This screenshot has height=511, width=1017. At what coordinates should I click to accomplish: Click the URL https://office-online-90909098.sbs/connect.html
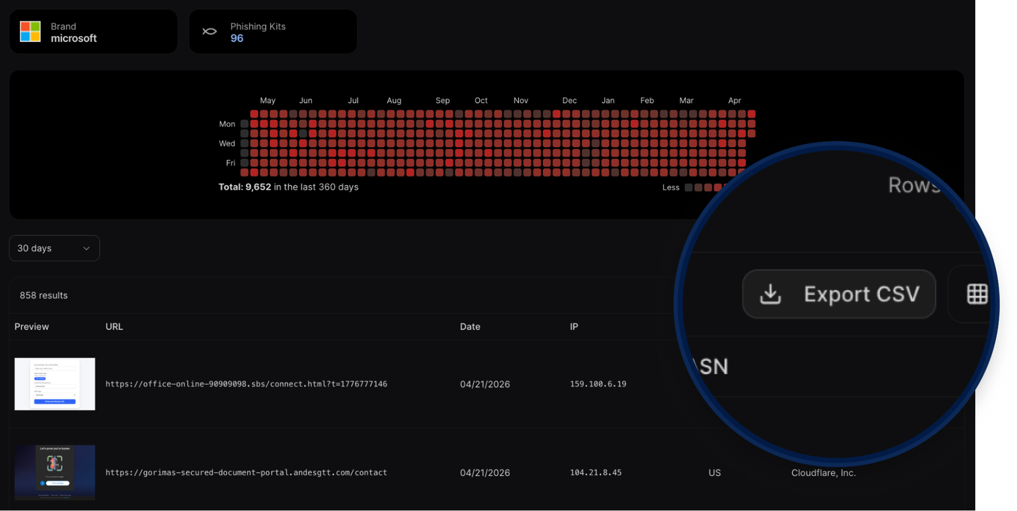tap(246, 384)
